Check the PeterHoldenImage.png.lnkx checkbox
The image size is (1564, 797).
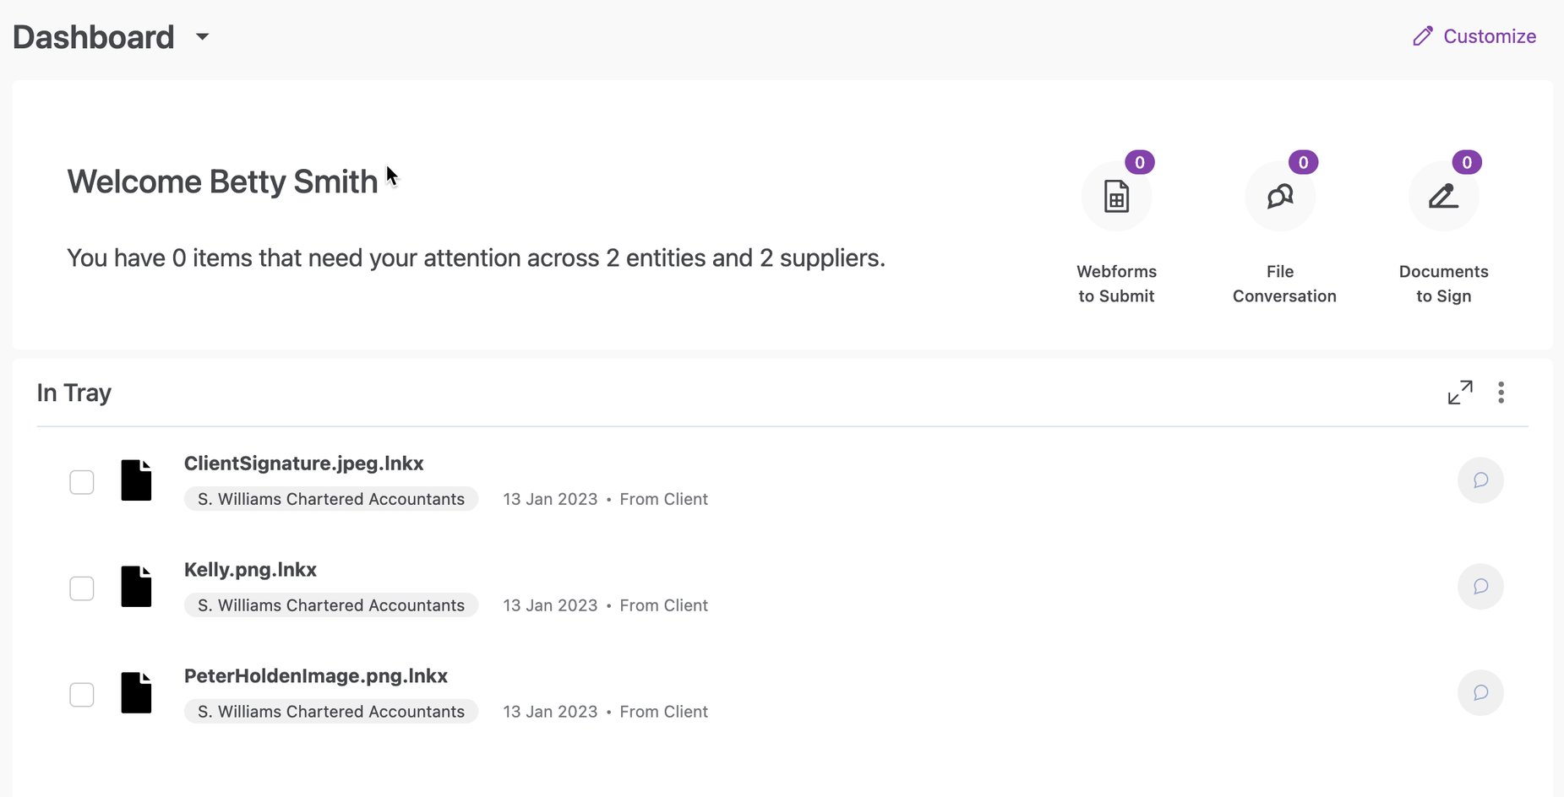click(x=82, y=695)
